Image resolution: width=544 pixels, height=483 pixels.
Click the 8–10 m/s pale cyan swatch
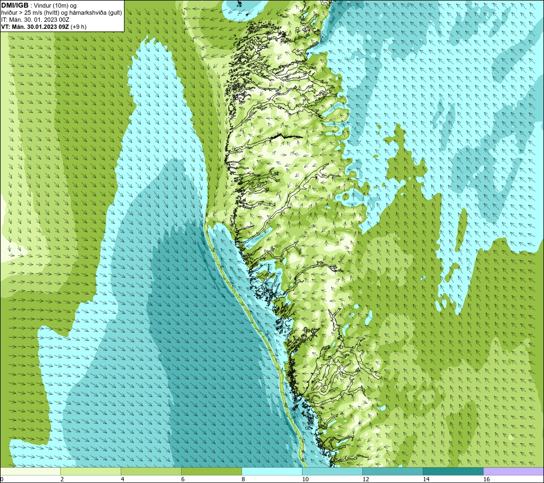[x=272, y=471]
